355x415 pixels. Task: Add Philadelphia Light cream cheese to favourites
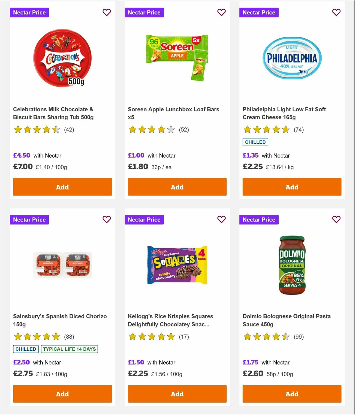pyautogui.click(x=336, y=12)
